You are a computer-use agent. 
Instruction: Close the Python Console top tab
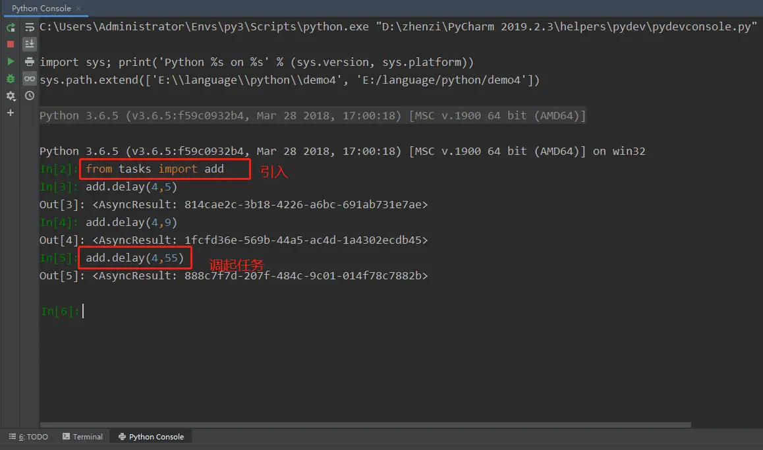78,9
